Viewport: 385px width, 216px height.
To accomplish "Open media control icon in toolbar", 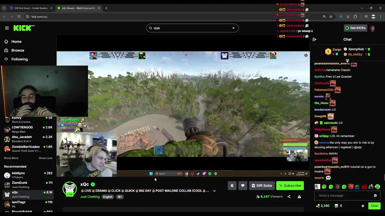I will click(x=366, y=17).
